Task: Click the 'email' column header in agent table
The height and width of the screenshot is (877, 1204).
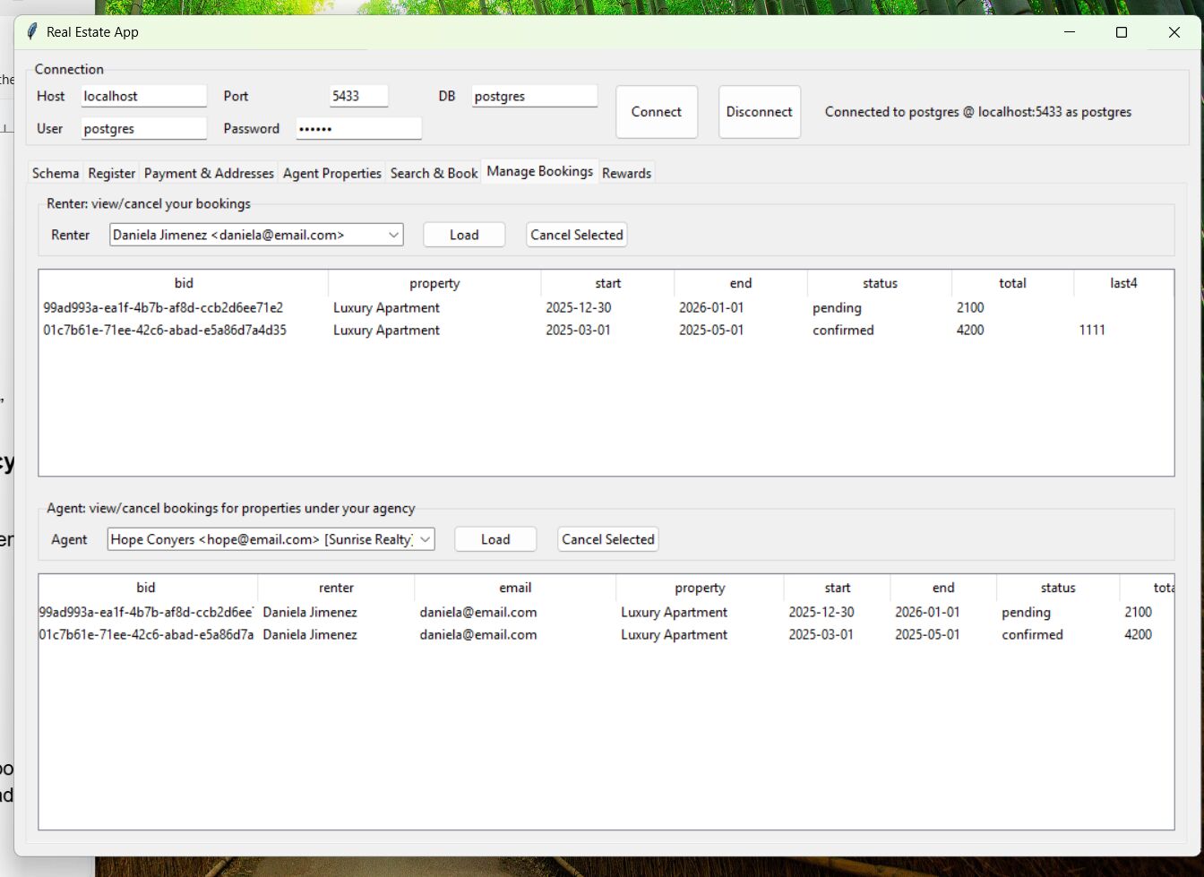Action: point(515,588)
